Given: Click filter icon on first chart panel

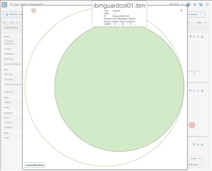Looking at the screenshot, I should [190, 37].
